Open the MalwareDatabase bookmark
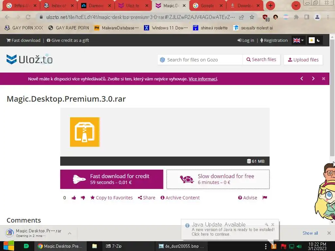Image resolution: width=335 pixels, height=251 pixels. [116, 28]
